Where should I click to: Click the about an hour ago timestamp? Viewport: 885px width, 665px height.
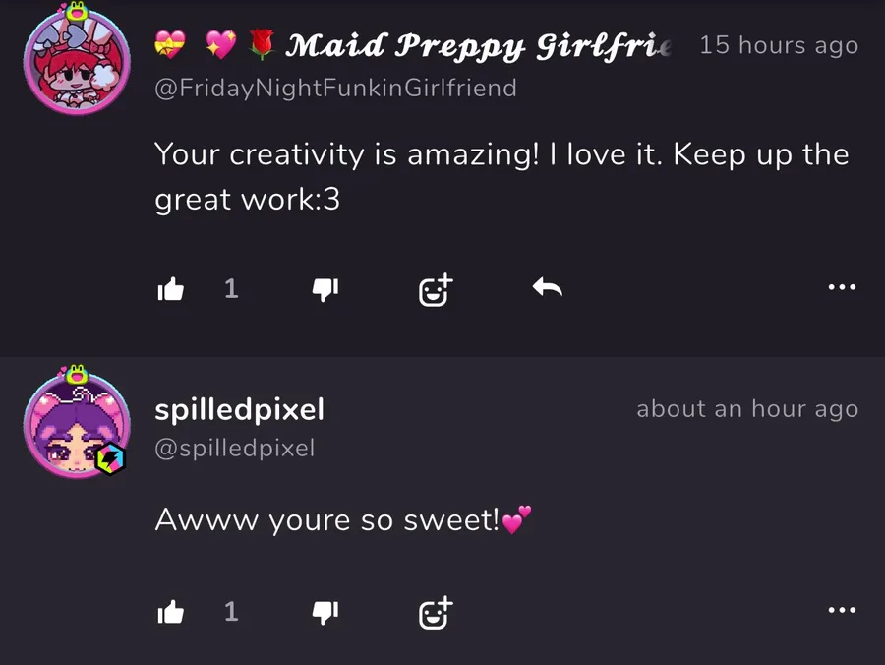(747, 408)
